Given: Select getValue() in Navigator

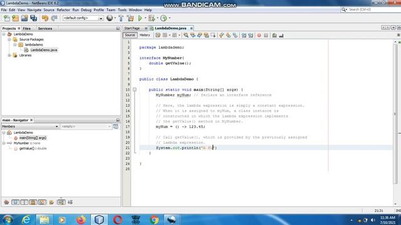Looking at the screenshot, I should coord(33,149).
